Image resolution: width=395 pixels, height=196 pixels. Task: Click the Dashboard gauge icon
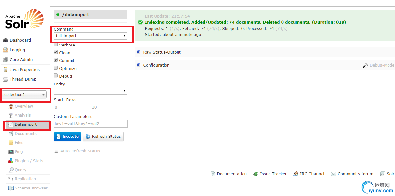point(5,40)
